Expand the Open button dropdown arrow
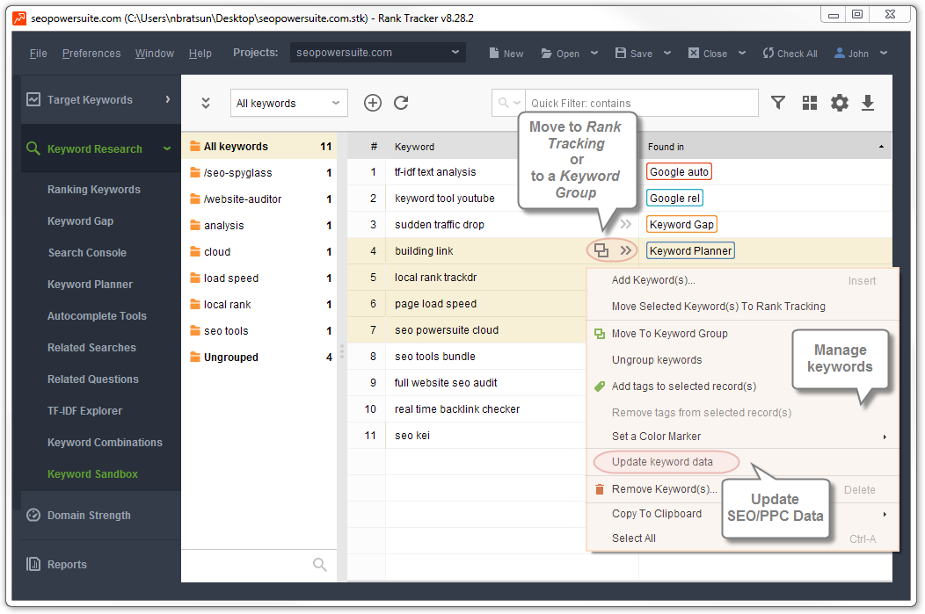The width and height of the screenshot is (925, 614). pyautogui.click(x=594, y=53)
